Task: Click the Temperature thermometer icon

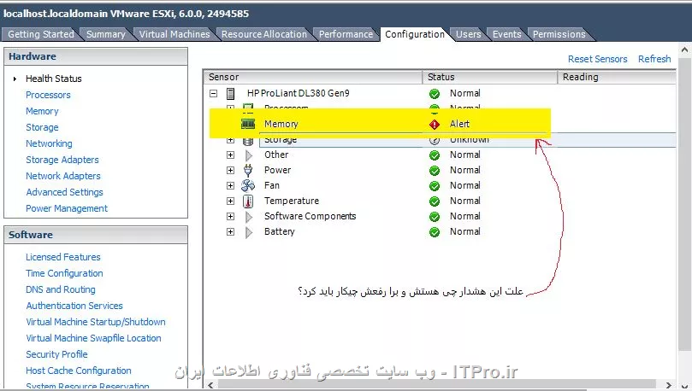Action: (x=248, y=201)
